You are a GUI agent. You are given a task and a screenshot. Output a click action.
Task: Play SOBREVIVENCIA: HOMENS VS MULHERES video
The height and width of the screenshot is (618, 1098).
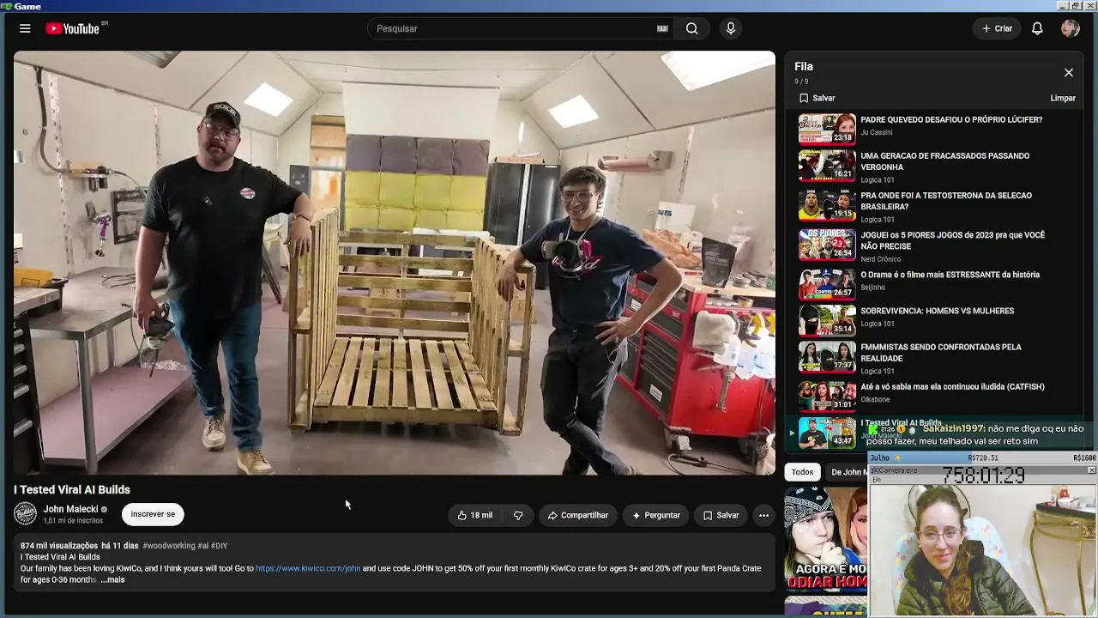(935, 320)
